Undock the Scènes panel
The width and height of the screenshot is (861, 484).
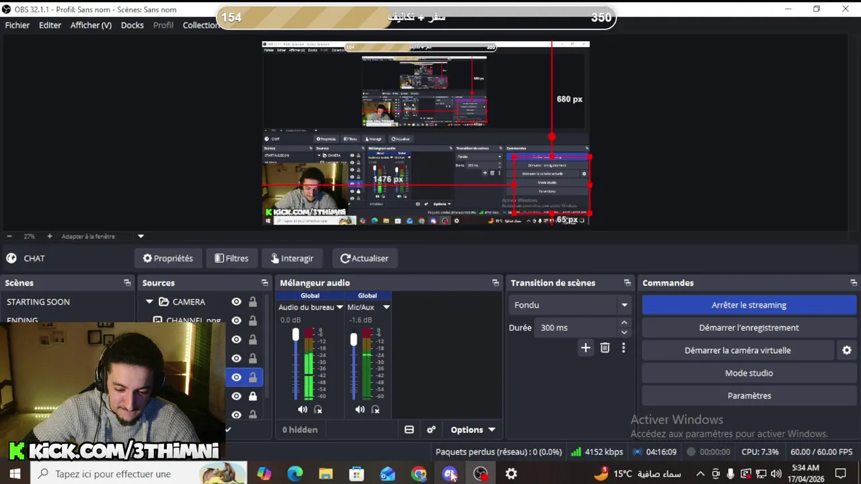coord(127,283)
